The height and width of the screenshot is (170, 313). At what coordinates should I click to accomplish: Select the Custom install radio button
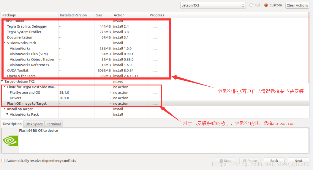266,5
